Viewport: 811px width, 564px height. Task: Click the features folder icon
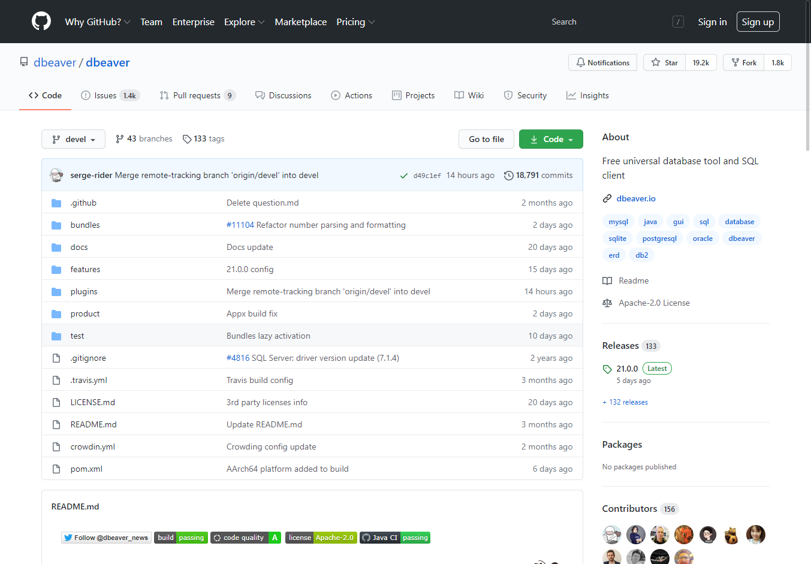(56, 270)
